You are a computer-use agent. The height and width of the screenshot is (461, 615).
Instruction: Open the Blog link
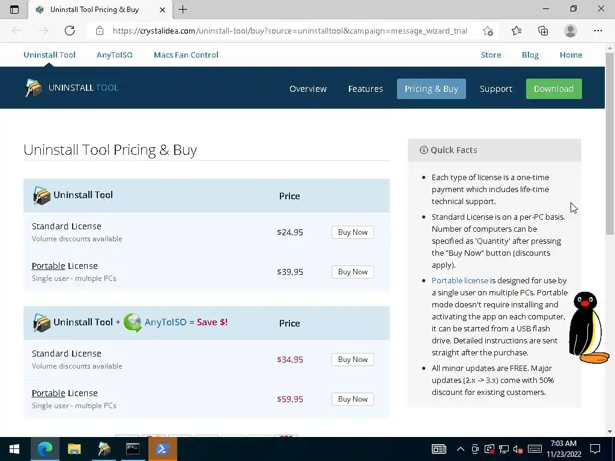530,55
